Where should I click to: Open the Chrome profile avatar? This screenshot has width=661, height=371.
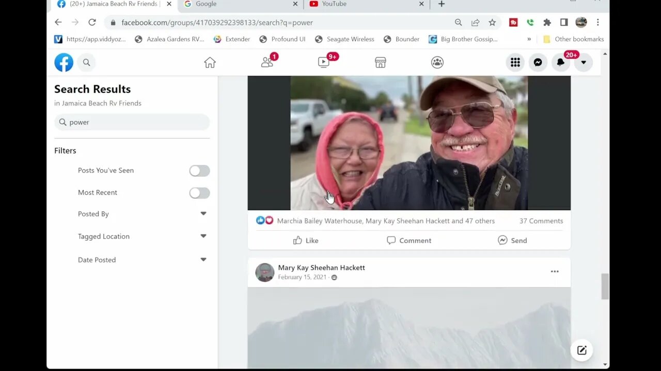(x=581, y=22)
